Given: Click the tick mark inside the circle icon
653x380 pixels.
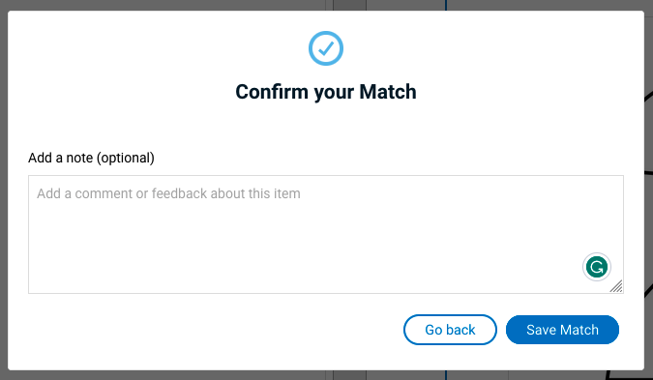Looking at the screenshot, I should pyautogui.click(x=326, y=48).
